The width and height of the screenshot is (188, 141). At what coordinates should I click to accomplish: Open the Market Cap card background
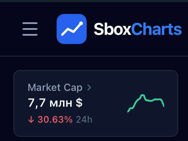(96, 103)
